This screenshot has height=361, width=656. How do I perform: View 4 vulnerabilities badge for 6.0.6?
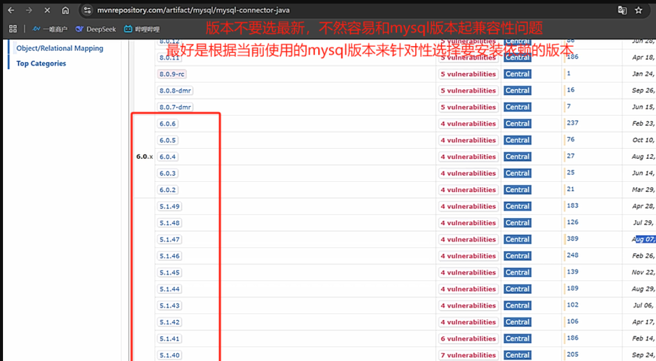468,124
